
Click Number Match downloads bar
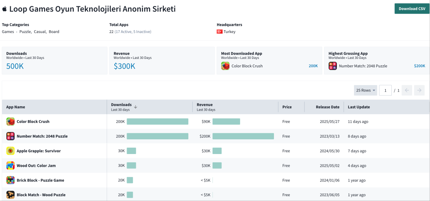(157, 136)
